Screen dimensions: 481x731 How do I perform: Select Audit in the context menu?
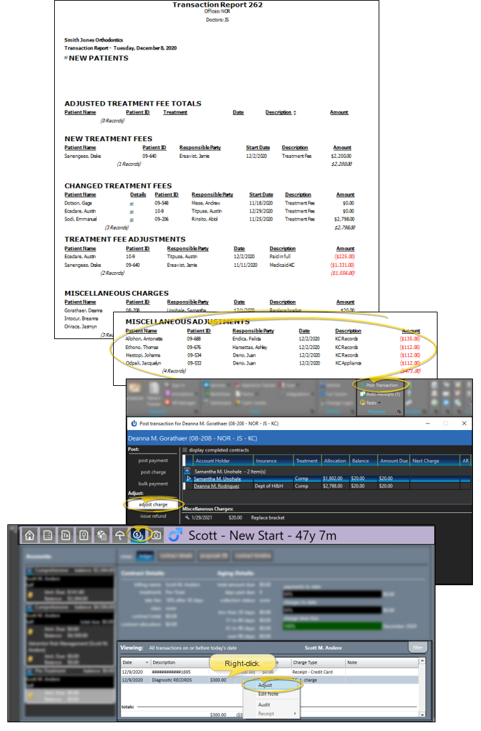265,704
